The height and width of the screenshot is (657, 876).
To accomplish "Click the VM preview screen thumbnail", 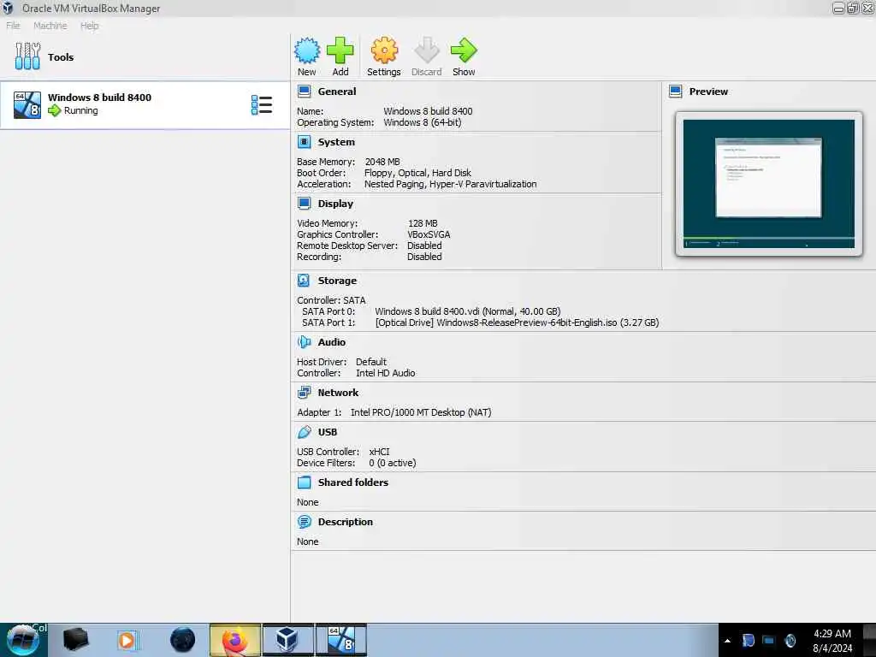I will [x=769, y=184].
